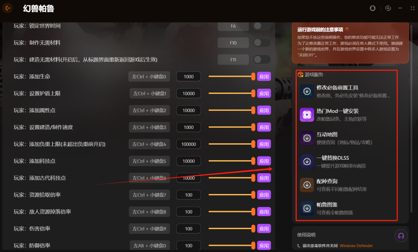This screenshot has width=418, height=252.
Task: Open the Windows Defender link
Action: [x=356, y=245]
